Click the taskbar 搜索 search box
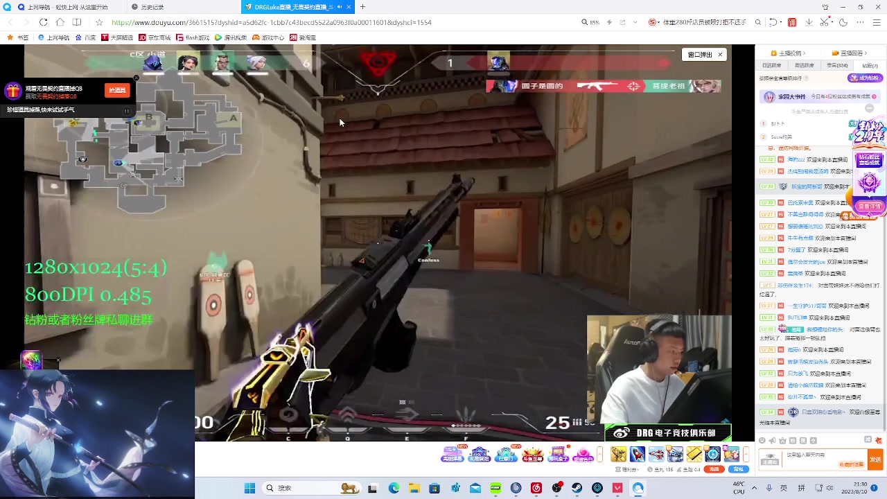 310,488
